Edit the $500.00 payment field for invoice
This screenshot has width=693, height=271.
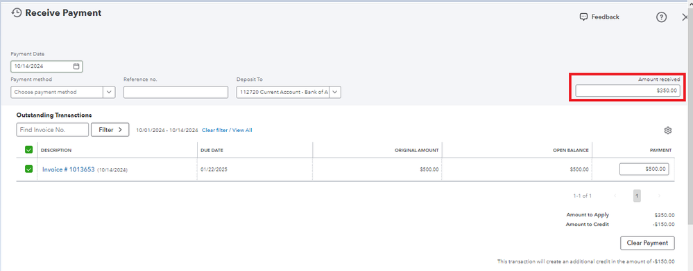tap(644, 169)
